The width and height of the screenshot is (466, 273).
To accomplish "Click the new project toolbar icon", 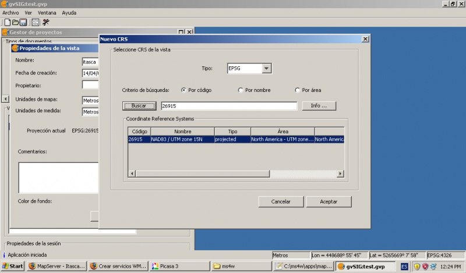I will click(6, 22).
